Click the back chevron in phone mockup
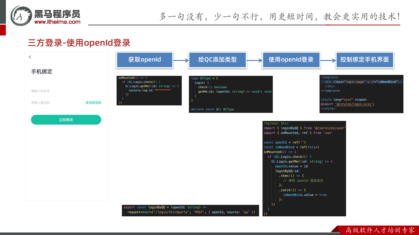This screenshot has width=419, height=235. pyautogui.click(x=30, y=57)
